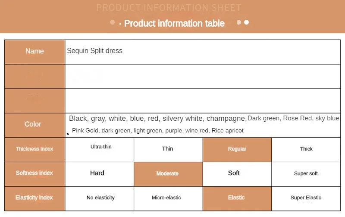This screenshot has width=345, height=217.
Task: Click the Sequin Split dress text
Action: click(x=94, y=51)
